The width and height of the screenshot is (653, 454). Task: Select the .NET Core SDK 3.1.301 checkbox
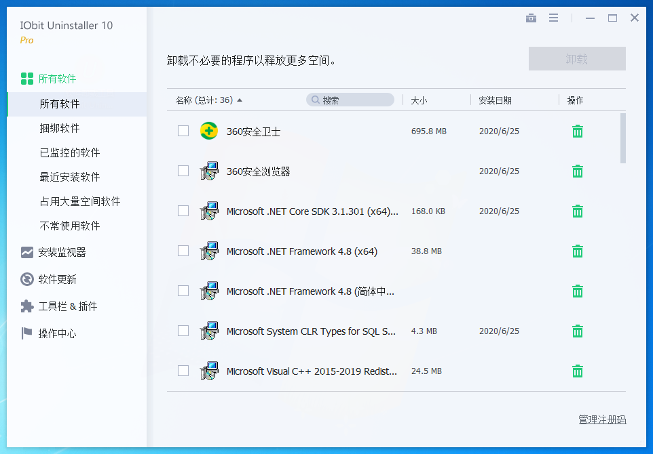click(x=183, y=211)
